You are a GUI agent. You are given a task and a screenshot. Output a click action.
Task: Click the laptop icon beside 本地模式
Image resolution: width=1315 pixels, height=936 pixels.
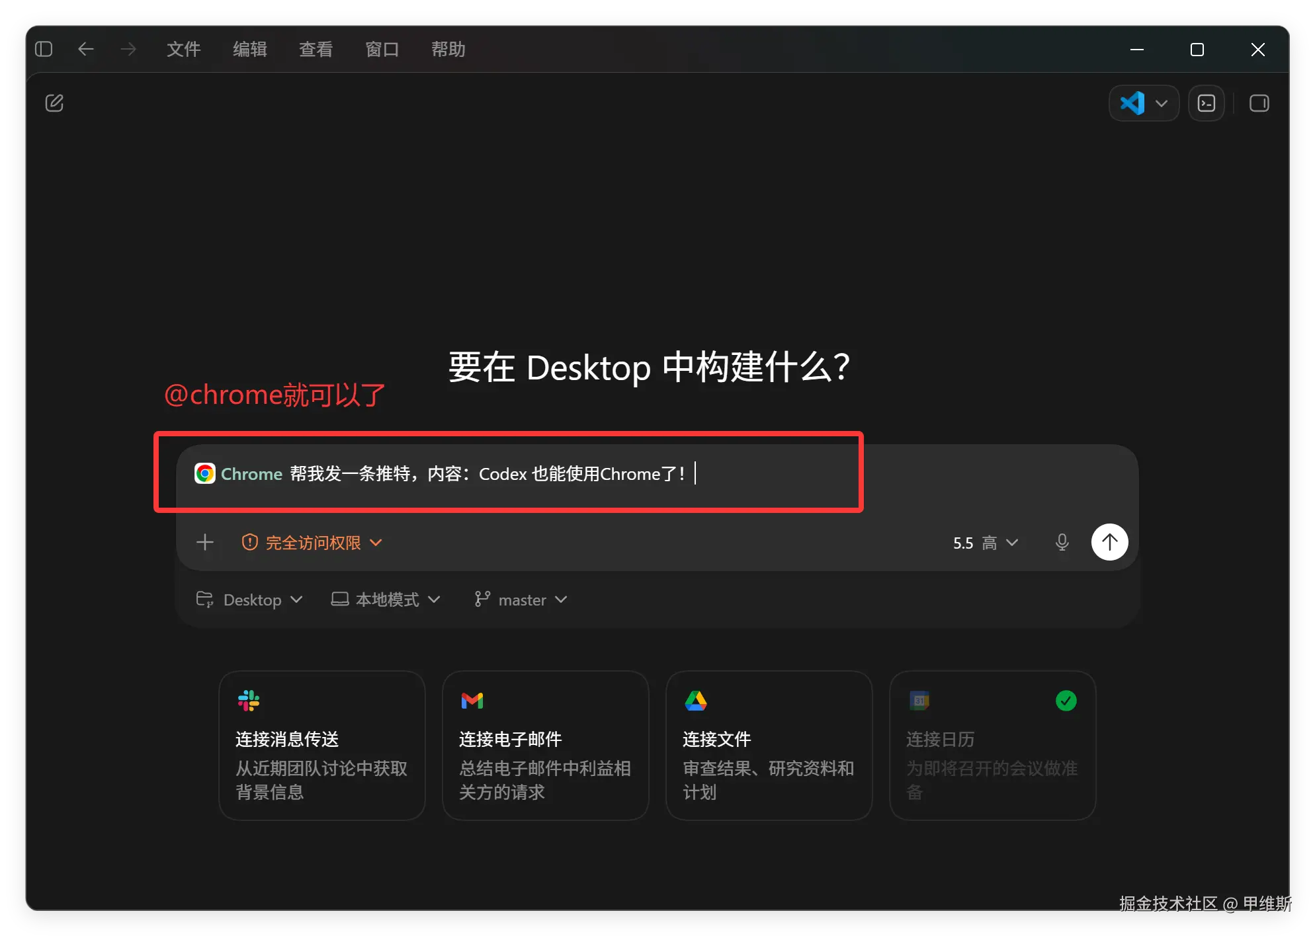pyautogui.click(x=340, y=600)
